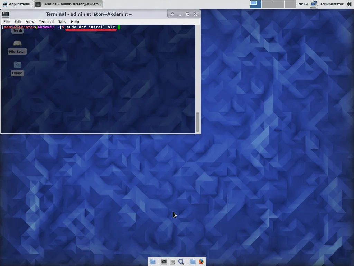
Task: Expand the administrator user menu
Action: (332, 4)
